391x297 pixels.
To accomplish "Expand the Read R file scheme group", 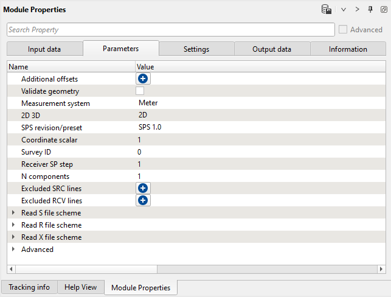I will tap(13, 225).
